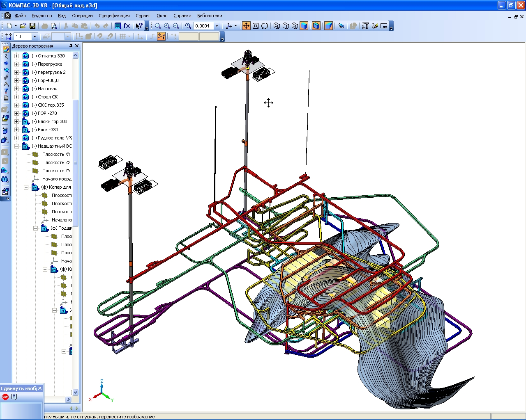Open the Редактор menu

42,16
